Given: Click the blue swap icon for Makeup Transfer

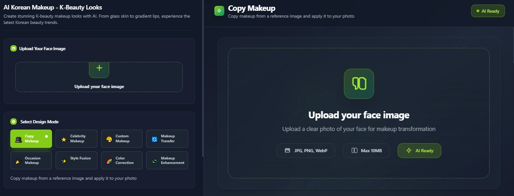Looking at the screenshot, I should pyautogui.click(x=154, y=139).
